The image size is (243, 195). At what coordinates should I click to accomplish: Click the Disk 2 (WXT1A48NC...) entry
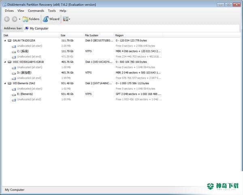coord(98,83)
